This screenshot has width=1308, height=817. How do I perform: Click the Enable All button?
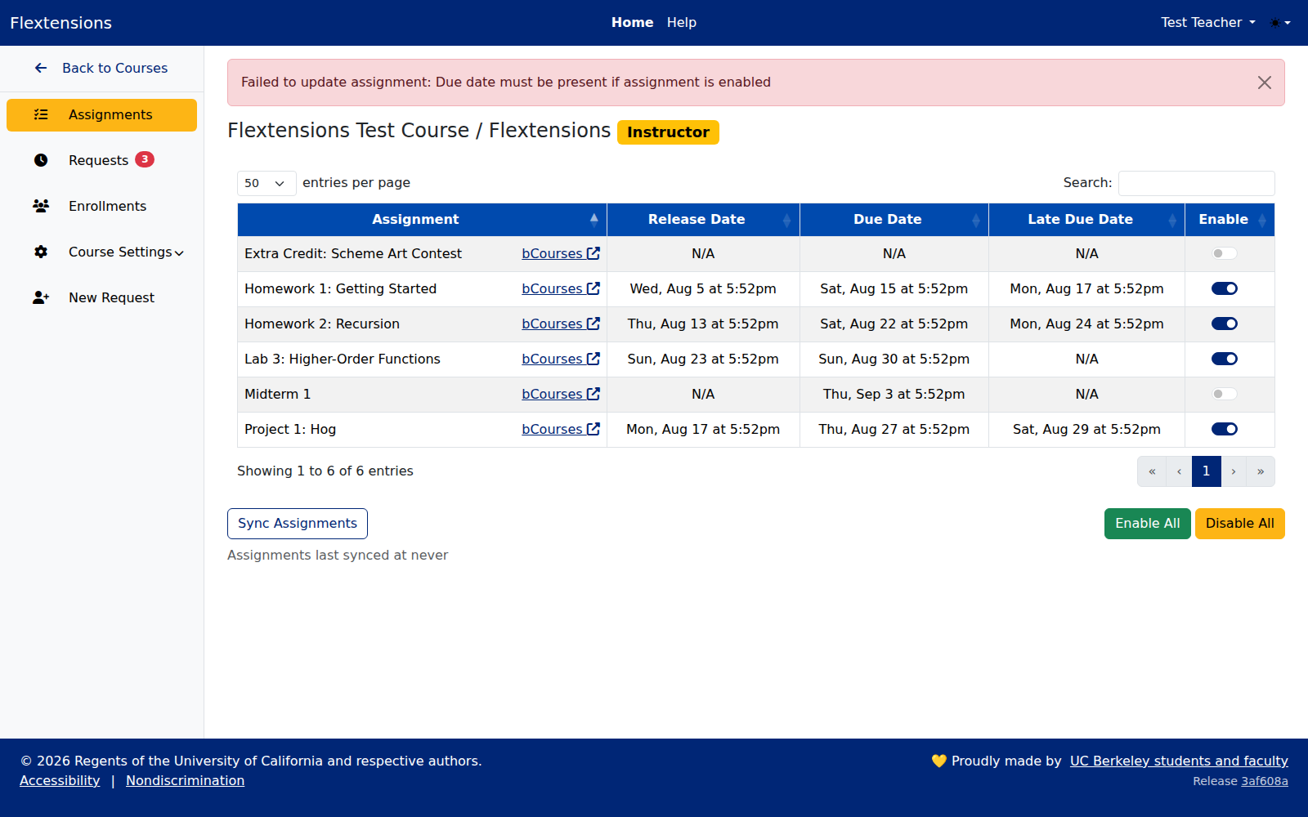pos(1147,524)
